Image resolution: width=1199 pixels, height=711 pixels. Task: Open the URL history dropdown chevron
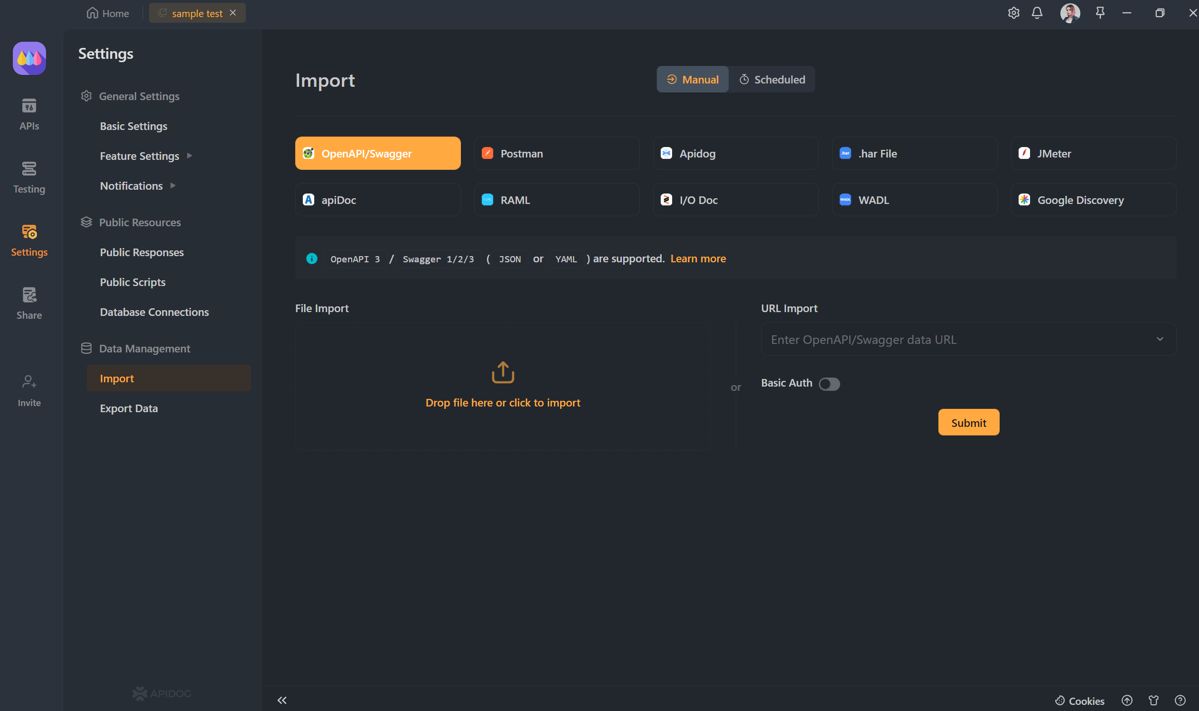[x=1160, y=339]
